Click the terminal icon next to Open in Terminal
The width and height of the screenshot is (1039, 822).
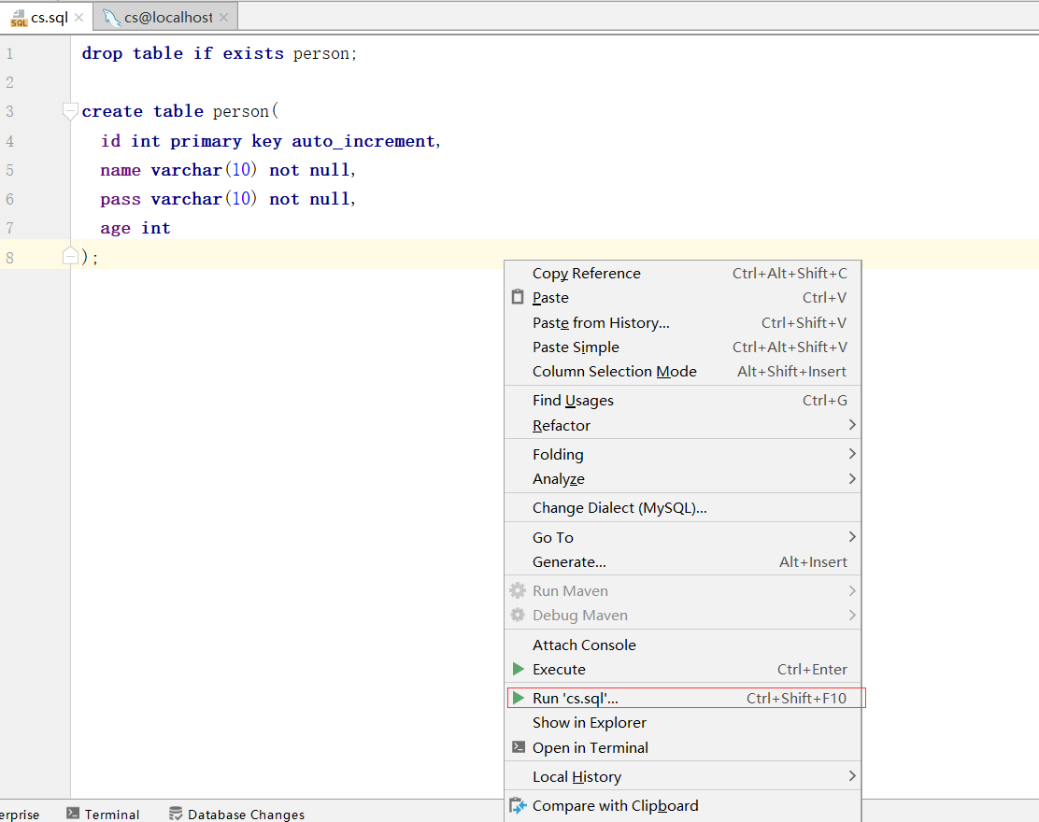518,747
